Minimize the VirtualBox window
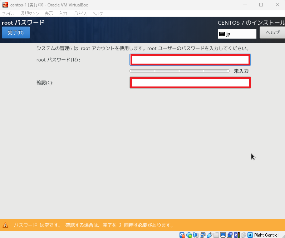This screenshot has width=285, height=238. [x=245, y=5]
